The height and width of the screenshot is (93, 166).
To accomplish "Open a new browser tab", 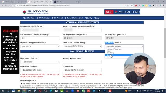I will pyautogui.click(x=81, y=2).
